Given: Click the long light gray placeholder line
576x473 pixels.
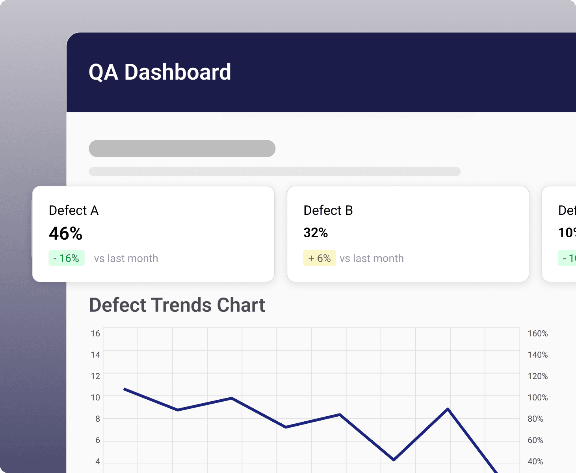Looking at the screenshot, I should tap(275, 171).
